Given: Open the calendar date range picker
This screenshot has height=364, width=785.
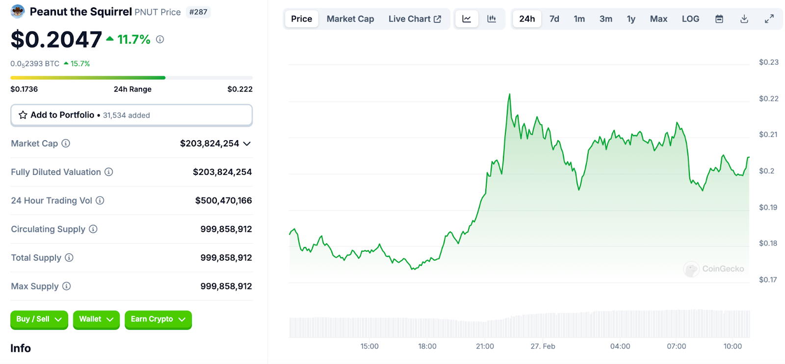Looking at the screenshot, I should click(x=719, y=19).
